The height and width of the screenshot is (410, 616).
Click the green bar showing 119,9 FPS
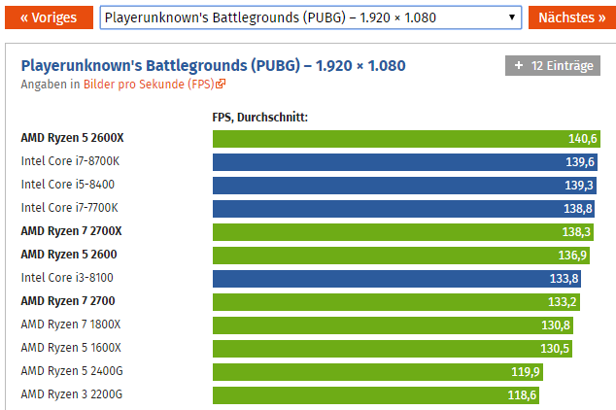tap(378, 372)
